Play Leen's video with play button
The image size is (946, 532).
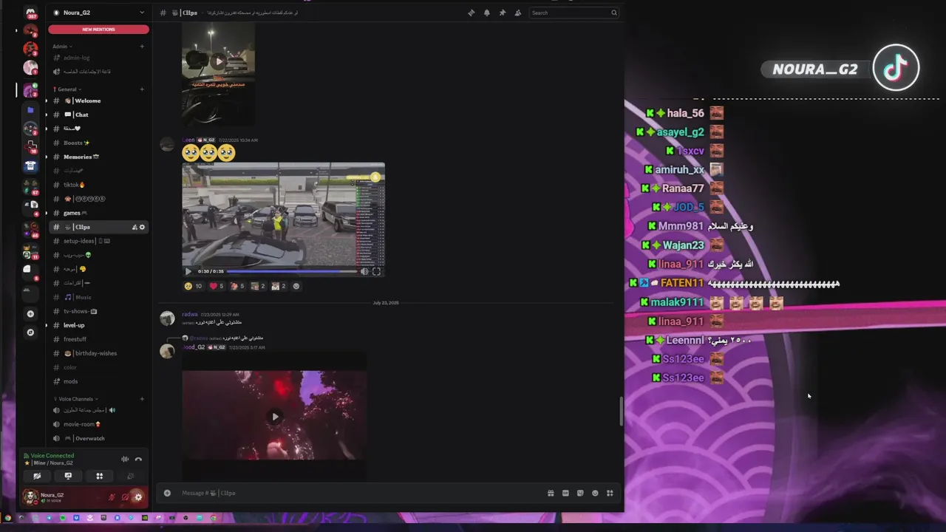click(188, 271)
